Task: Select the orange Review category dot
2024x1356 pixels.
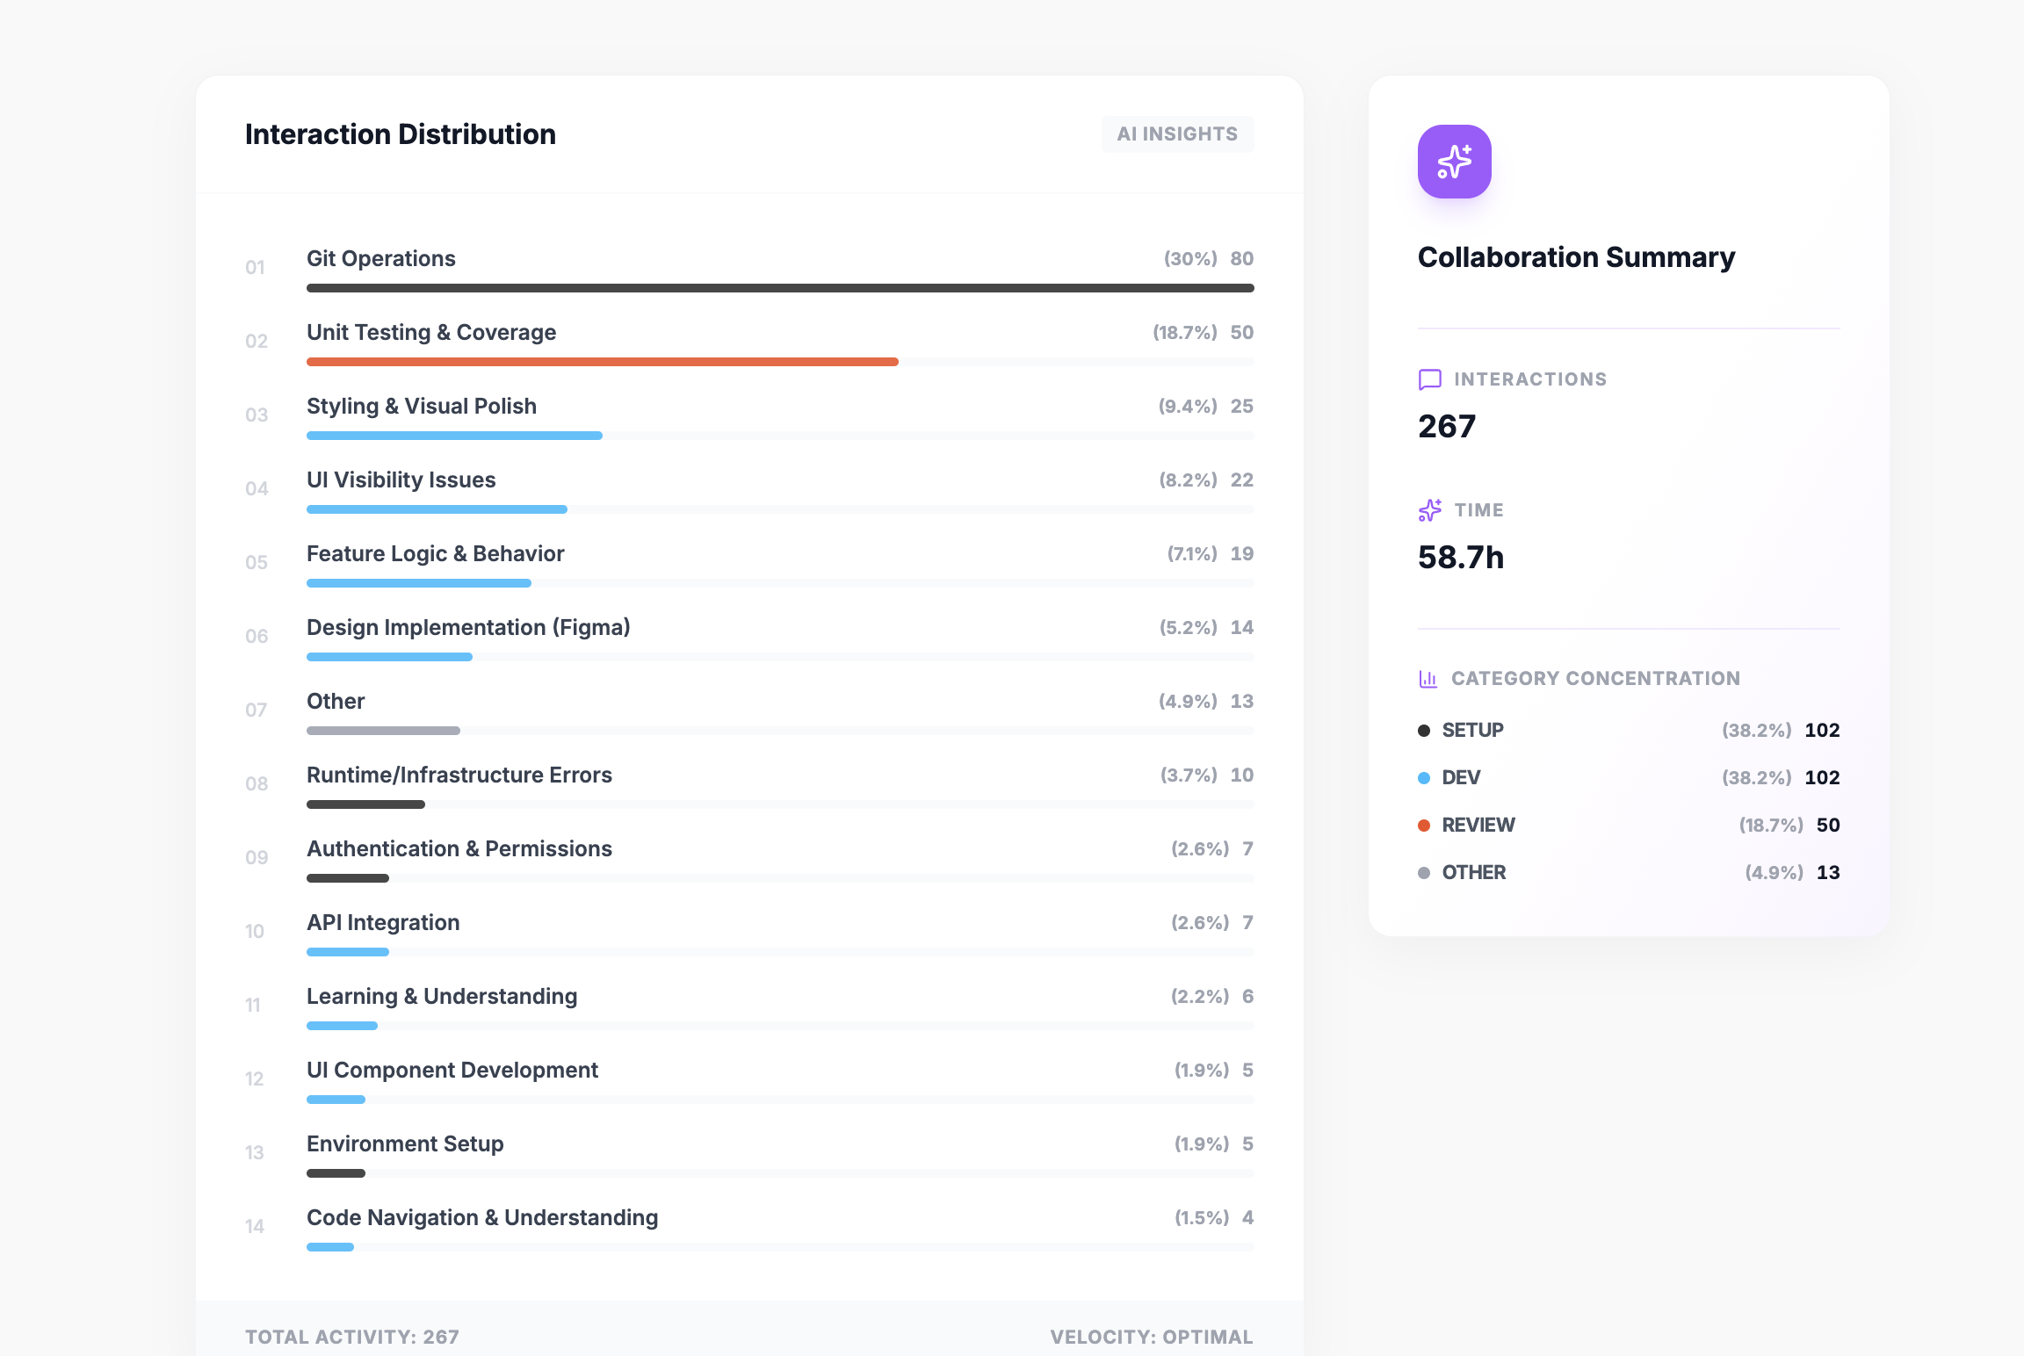Action: pyautogui.click(x=1425, y=825)
